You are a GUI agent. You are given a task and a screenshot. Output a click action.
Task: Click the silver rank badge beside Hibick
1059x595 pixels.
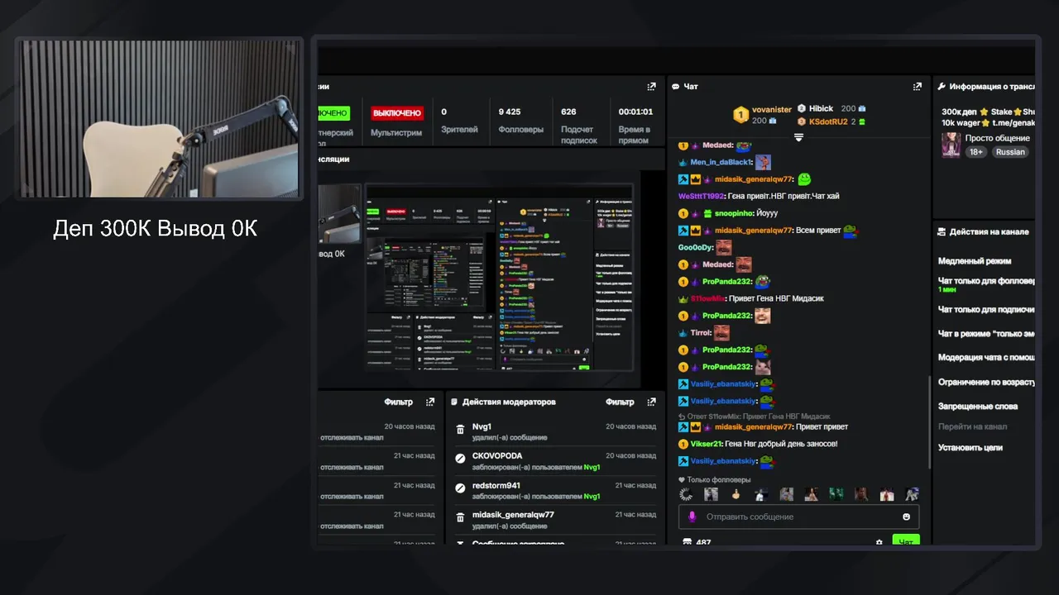pos(801,108)
